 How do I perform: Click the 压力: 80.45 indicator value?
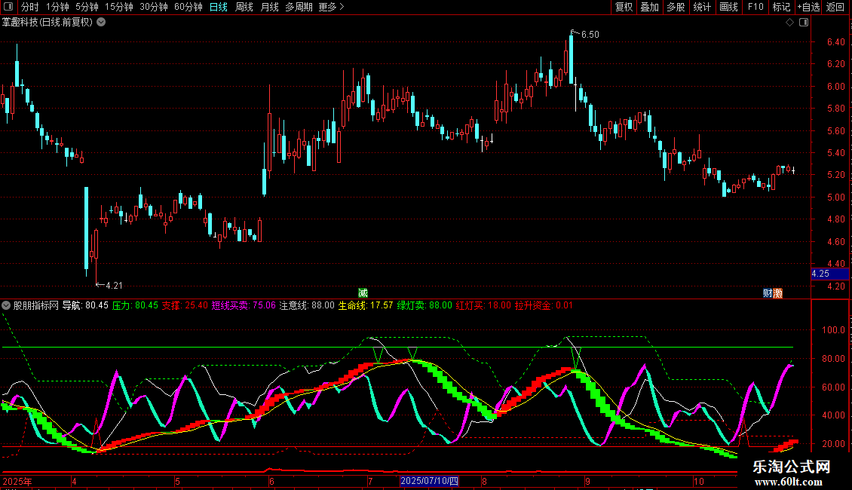pyautogui.click(x=135, y=305)
